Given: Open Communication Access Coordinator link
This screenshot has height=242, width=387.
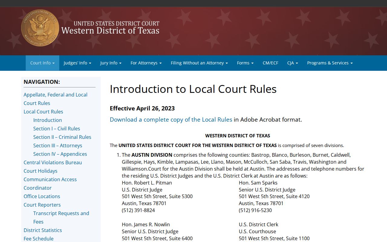Looking at the screenshot, I should click(50, 184).
